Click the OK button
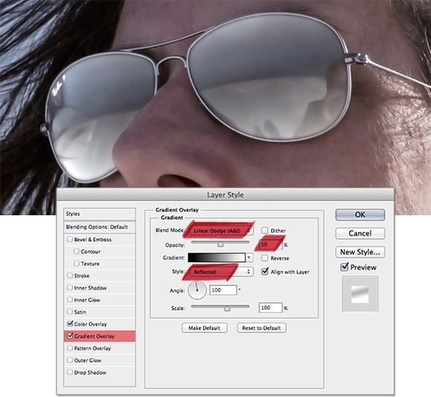Screen dimensions: 431x397 [360, 215]
